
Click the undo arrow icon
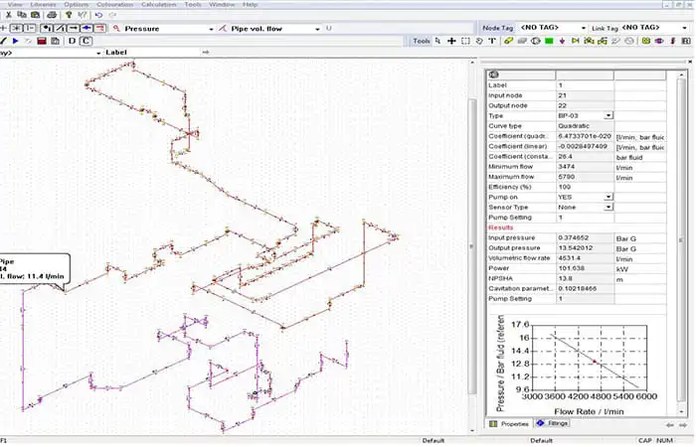pyautogui.click(x=98, y=15)
